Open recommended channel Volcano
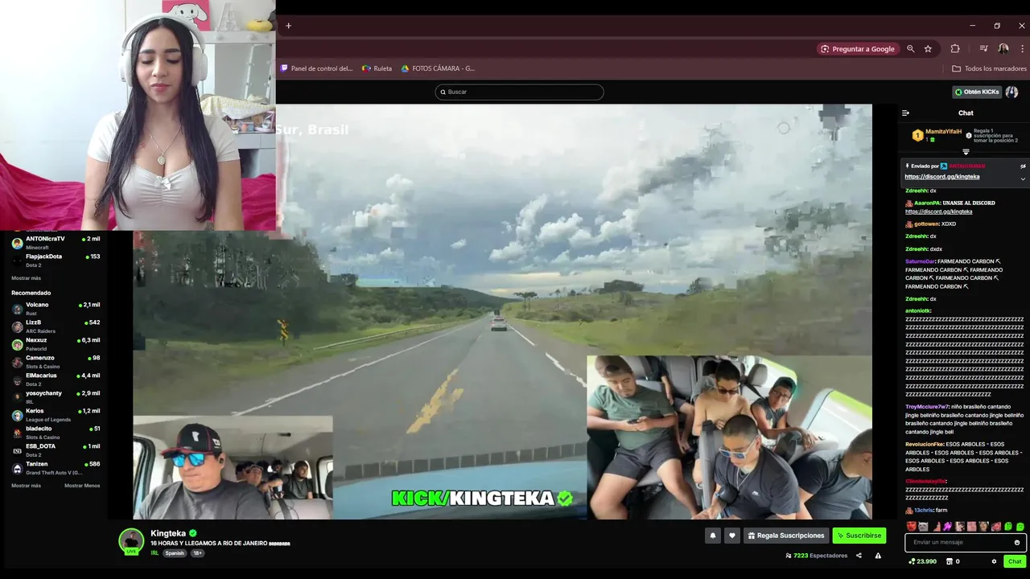Screen dimensions: 1030x579 click(x=55, y=308)
